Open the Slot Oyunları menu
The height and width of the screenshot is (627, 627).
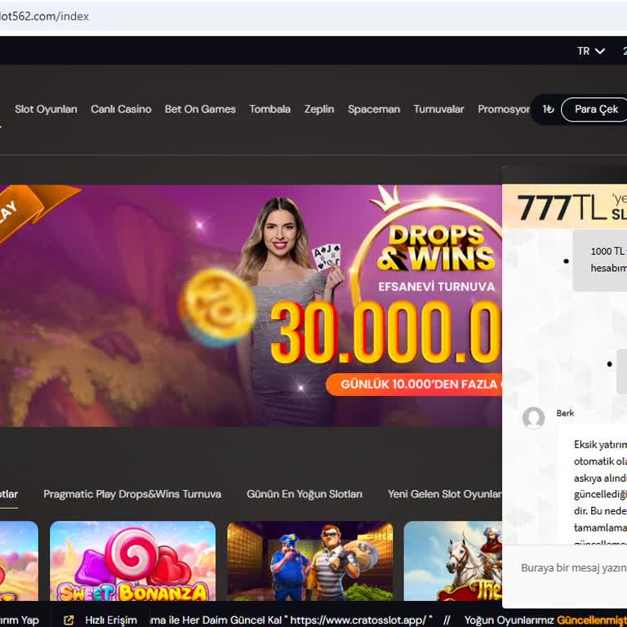tap(46, 109)
